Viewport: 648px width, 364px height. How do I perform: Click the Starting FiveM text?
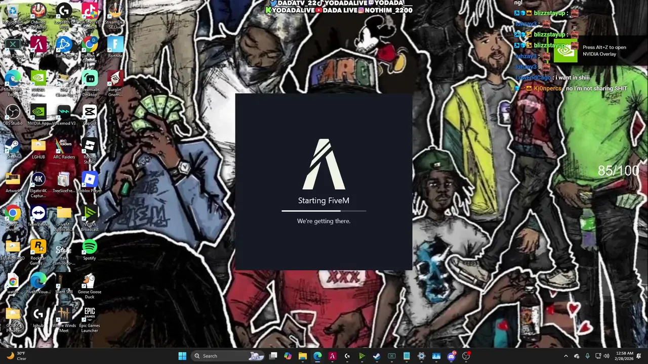click(x=323, y=201)
